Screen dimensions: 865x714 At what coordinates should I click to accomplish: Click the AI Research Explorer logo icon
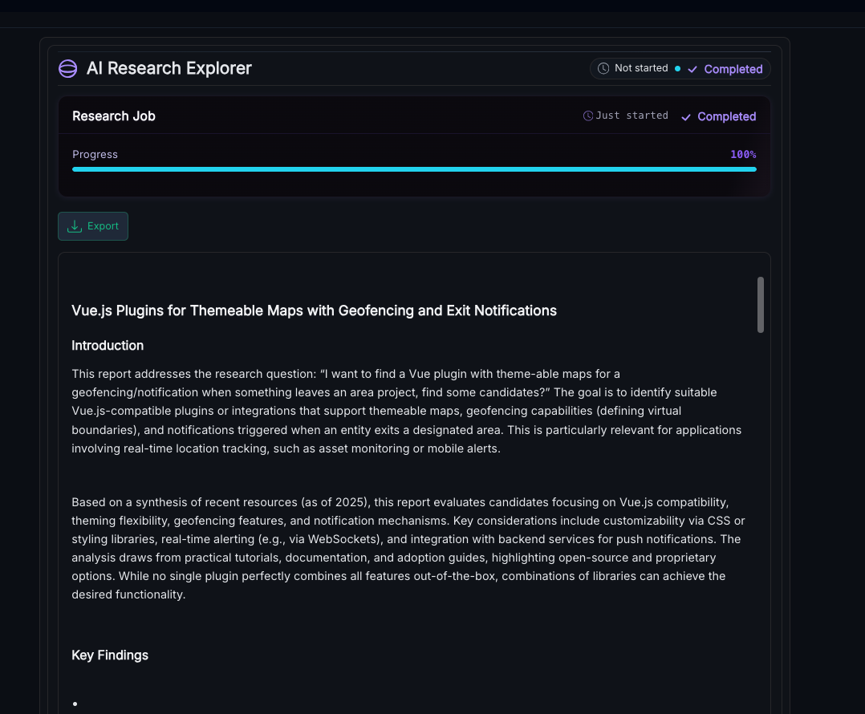pos(68,69)
